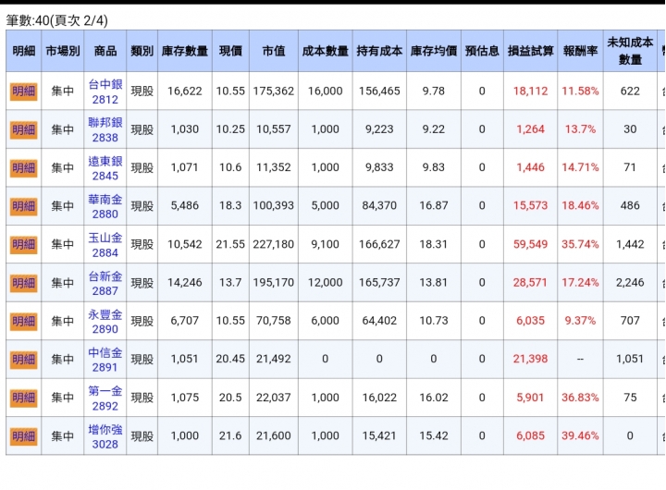Screen dimensions: 666x490
Task: Select return rate 35.74%
Action: pos(580,245)
